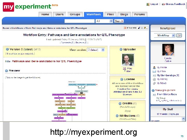Viewport: 187px width, 140px height.
Task: Click the Paul Fisher name link
Action: click(128, 70)
